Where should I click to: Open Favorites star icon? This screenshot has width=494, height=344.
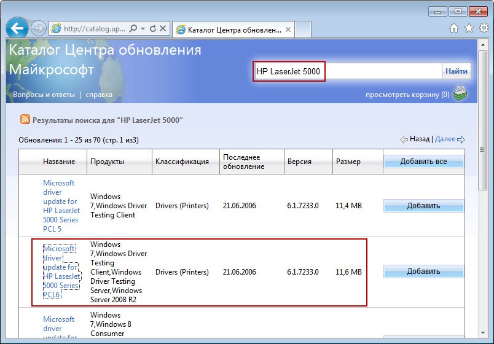[469, 28]
